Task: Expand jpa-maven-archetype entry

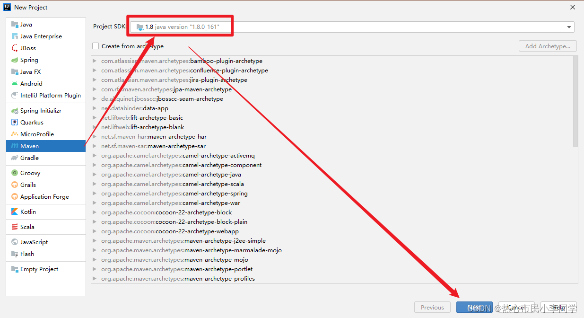Action: click(95, 89)
